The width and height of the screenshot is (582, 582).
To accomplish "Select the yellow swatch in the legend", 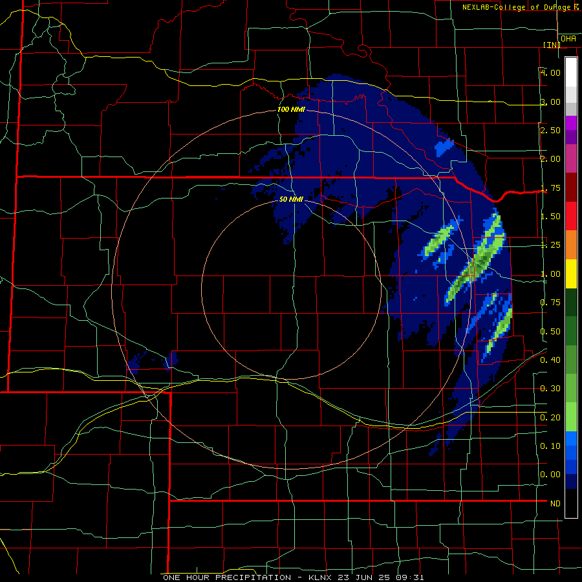I will point(571,274).
